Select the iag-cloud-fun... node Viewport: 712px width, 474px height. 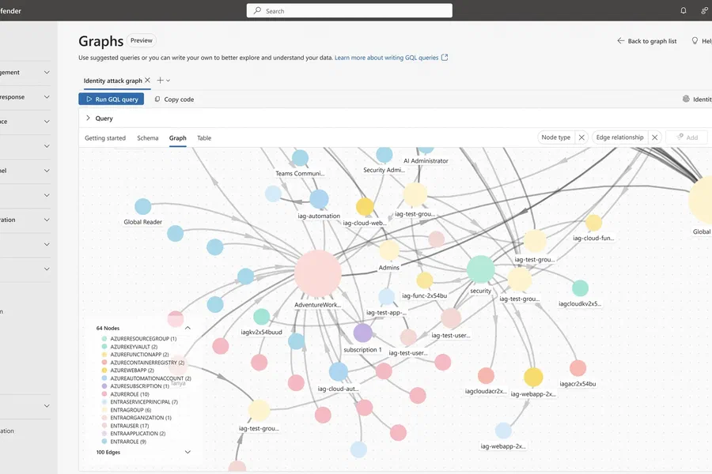pyautogui.click(x=593, y=223)
